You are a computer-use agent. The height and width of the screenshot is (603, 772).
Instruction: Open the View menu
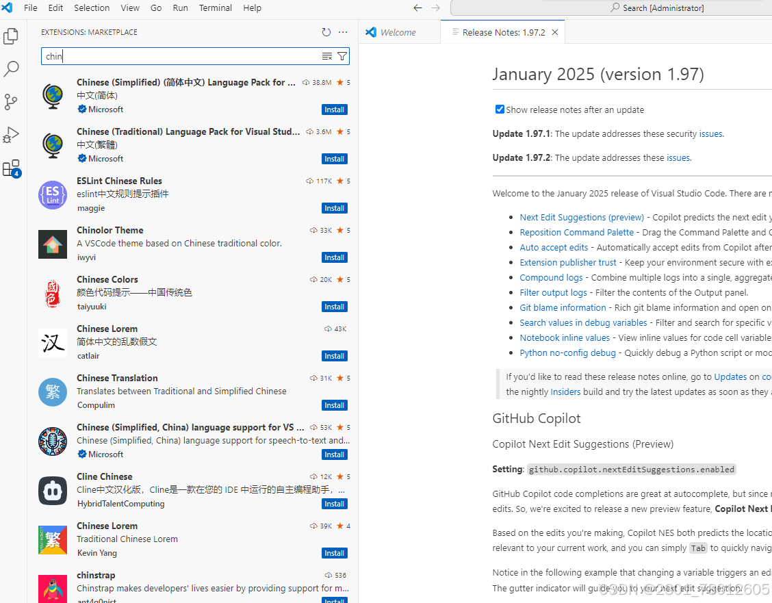(x=130, y=8)
